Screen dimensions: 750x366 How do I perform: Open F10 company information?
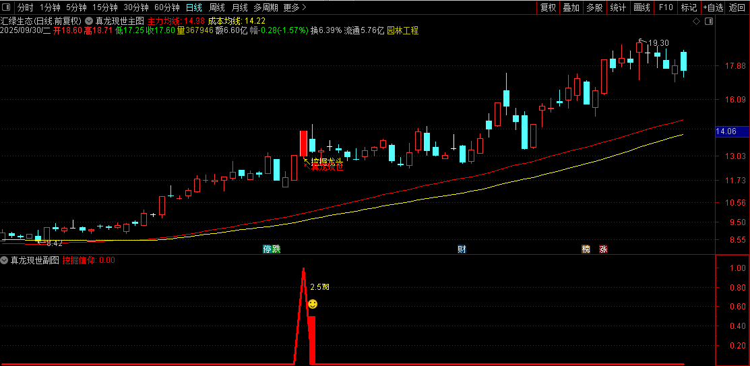point(665,7)
